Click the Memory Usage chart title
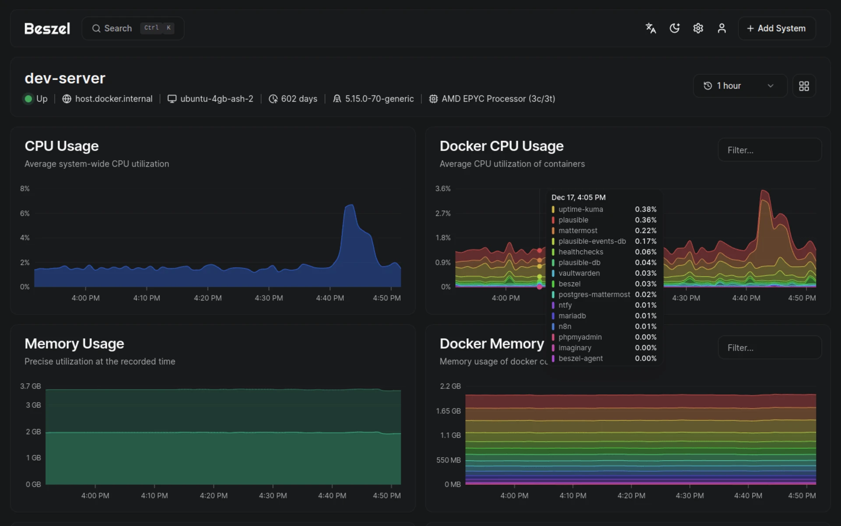 coord(74,344)
